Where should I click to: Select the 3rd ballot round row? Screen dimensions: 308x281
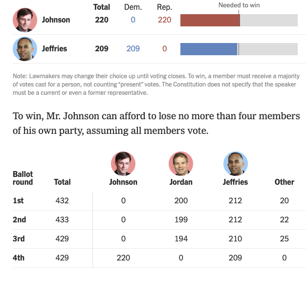coord(19,238)
